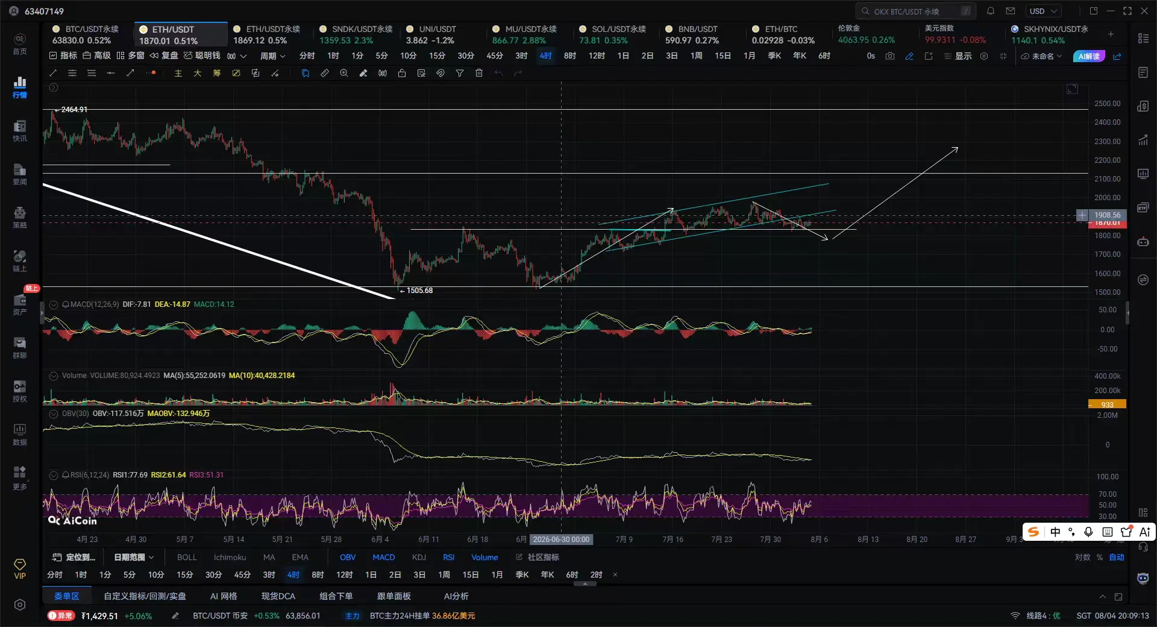Open the mail inbox icon
The image size is (1157, 627).
tap(1011, 11)
